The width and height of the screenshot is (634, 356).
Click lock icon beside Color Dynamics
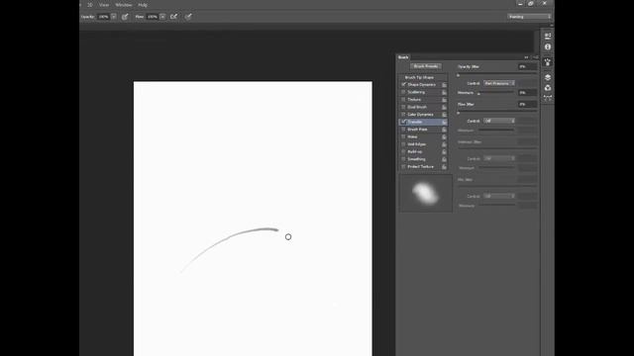click(x=444, y=115)
